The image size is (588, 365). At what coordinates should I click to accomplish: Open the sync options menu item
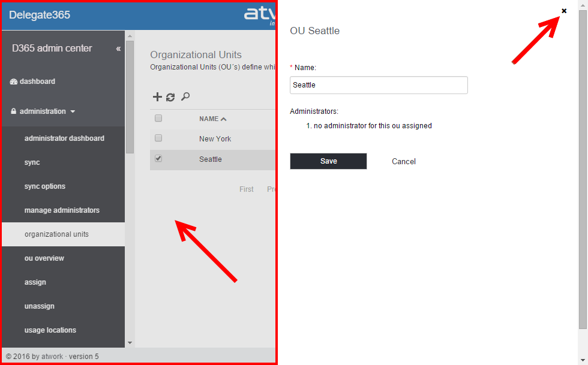point(45,186)
